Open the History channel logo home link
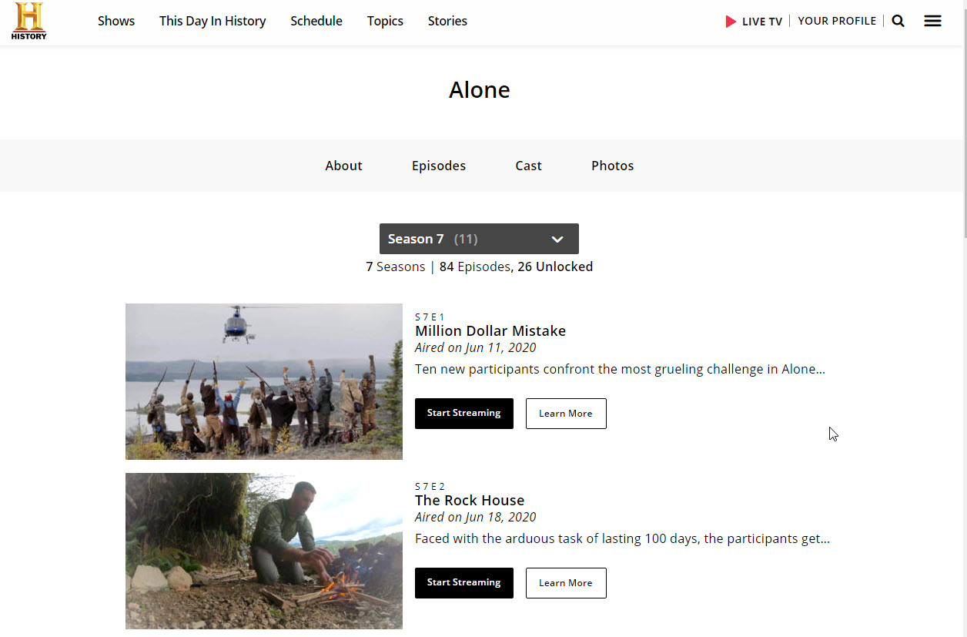The image size is (967, 637). (x=29, y=21)
